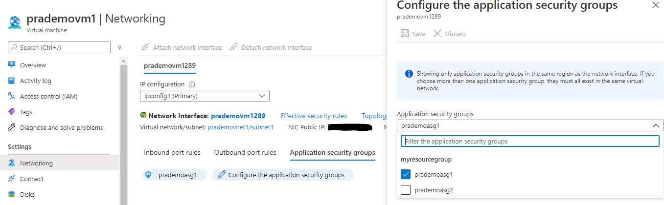Check the prademoasg2 checkbox

point(405,190)
